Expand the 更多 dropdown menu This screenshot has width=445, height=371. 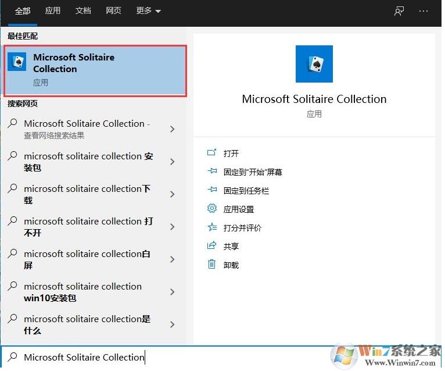148,11
